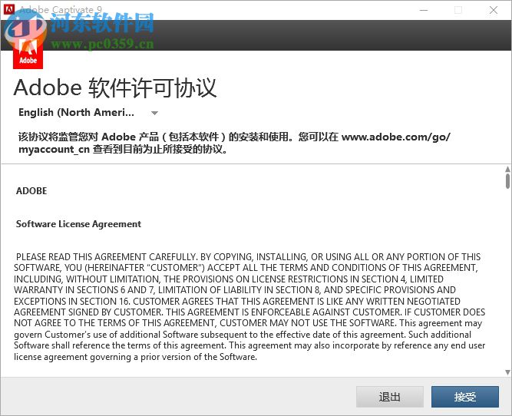Click the "Software License Agreement" heading
Viewport: 512px width, 416px height.
[79, 224]
